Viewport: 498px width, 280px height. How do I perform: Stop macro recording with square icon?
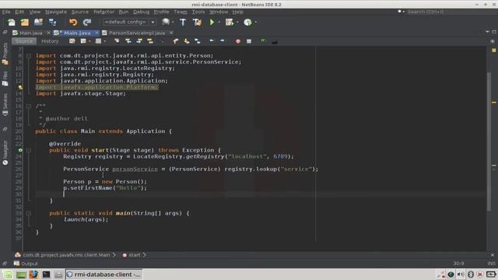pos(249,41)
